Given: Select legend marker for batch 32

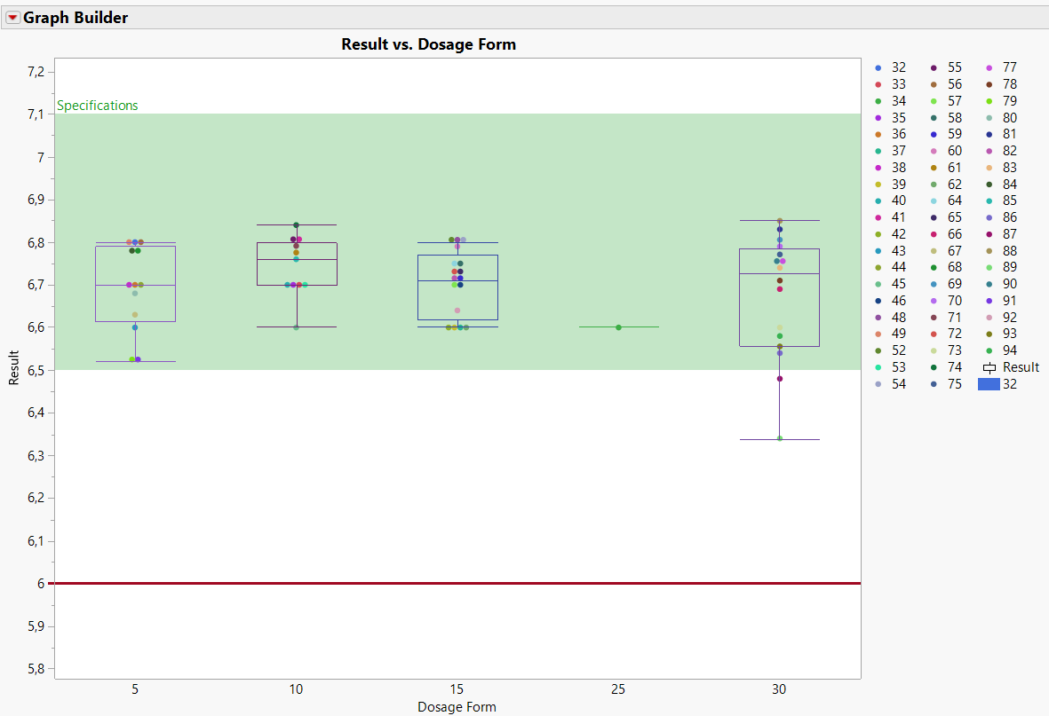Looking at the screenshot, I should coord(878,68).
